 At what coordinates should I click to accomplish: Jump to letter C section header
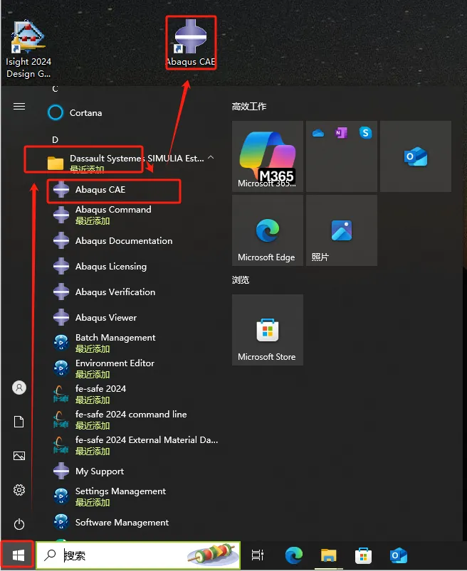pos(55,89)
